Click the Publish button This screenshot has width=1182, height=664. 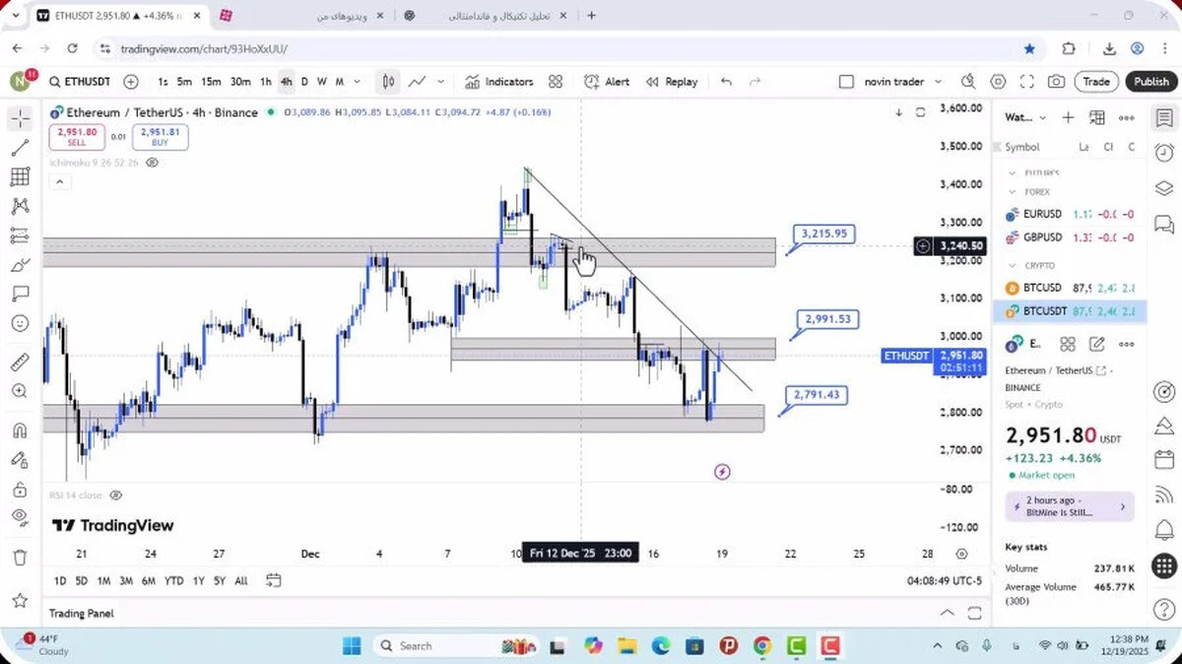(x=1150, y=82)
